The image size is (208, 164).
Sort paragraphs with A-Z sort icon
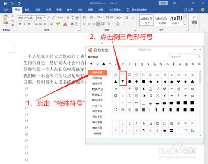tap(127, 18)
